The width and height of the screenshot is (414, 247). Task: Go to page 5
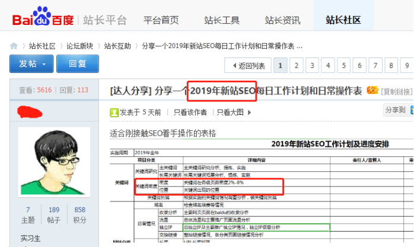pos(344,65)
